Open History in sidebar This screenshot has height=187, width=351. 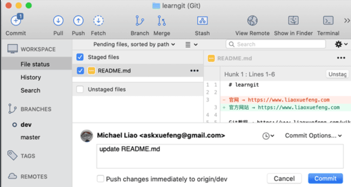coord(31,77)
